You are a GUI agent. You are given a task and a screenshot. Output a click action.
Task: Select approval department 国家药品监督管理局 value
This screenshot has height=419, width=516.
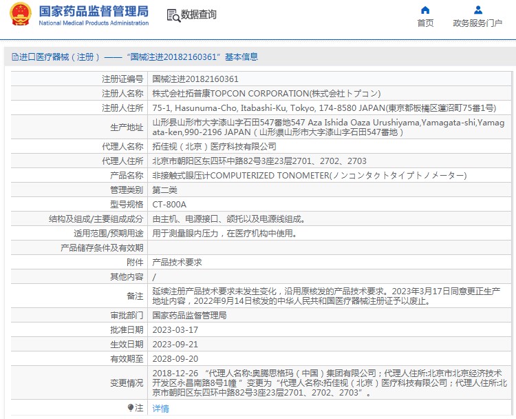(189, 315)
